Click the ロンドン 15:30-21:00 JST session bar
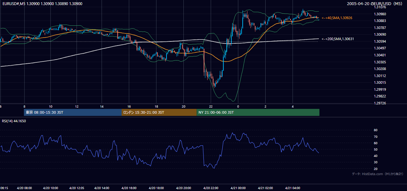 [x=159, y=112]
